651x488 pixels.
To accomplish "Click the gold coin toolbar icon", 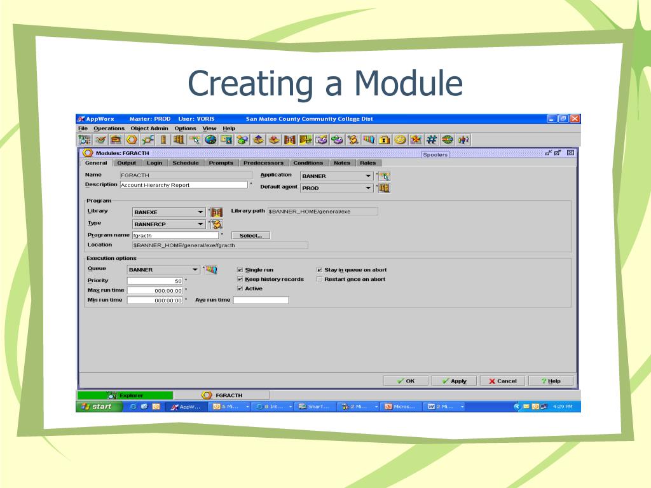I will [401, 140].
